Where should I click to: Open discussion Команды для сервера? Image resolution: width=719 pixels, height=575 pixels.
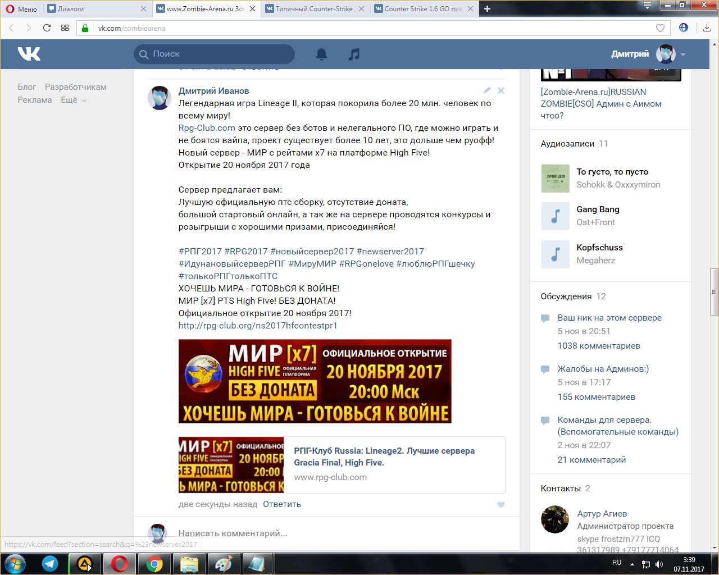coord(618,426)
